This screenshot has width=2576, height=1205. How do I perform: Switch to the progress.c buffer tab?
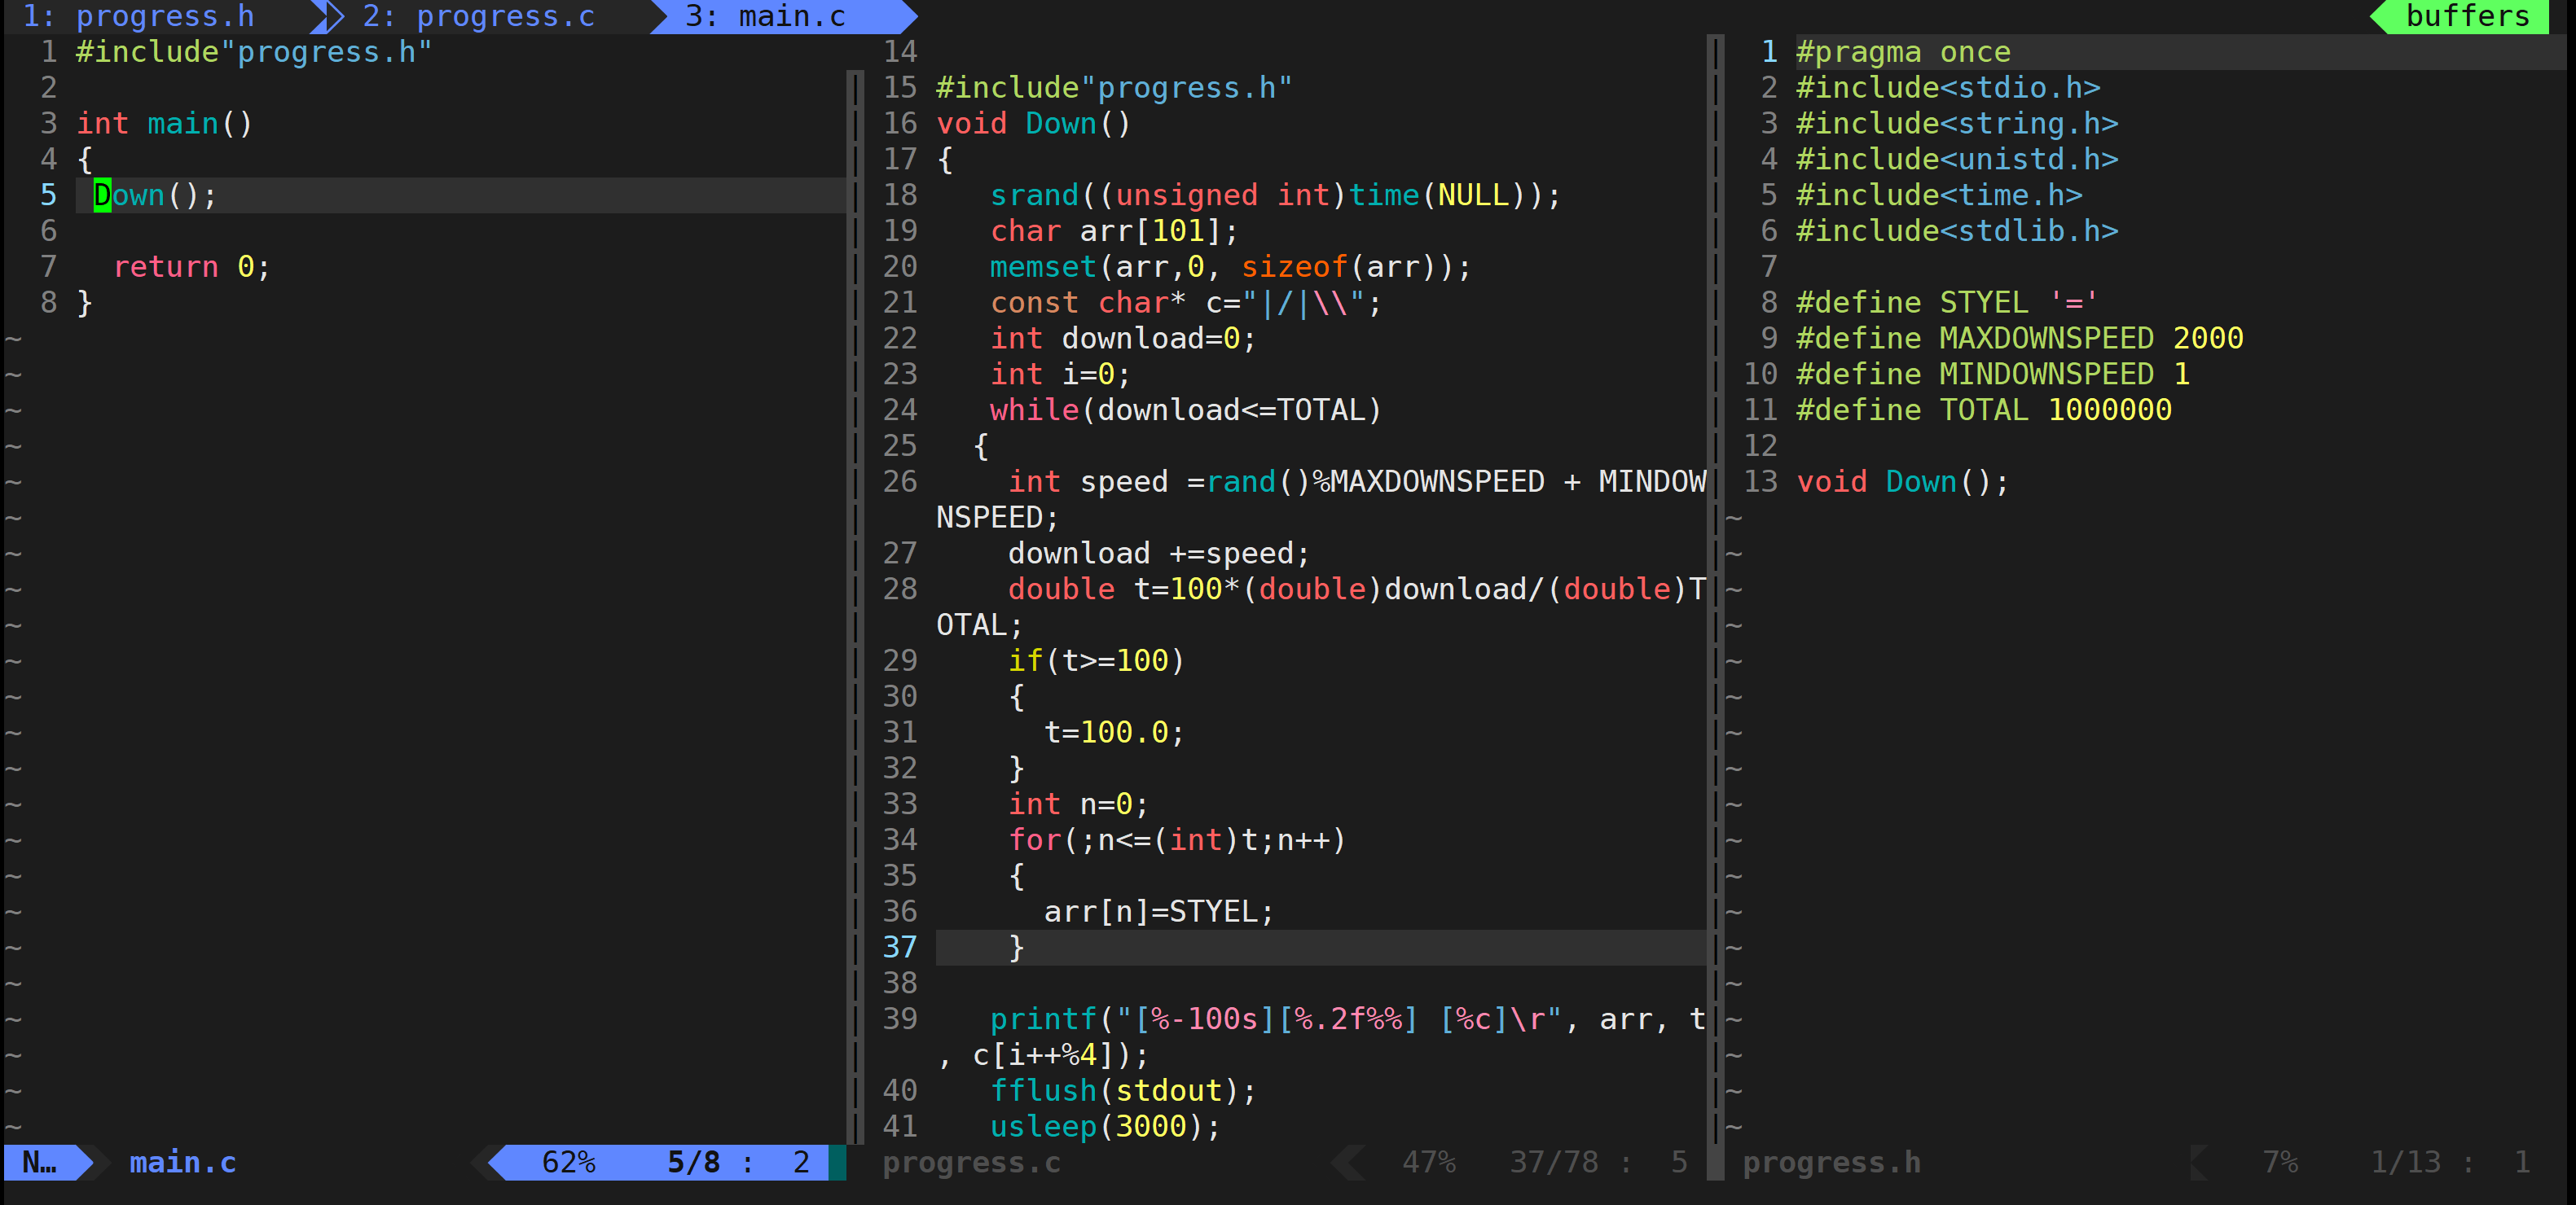480,16
